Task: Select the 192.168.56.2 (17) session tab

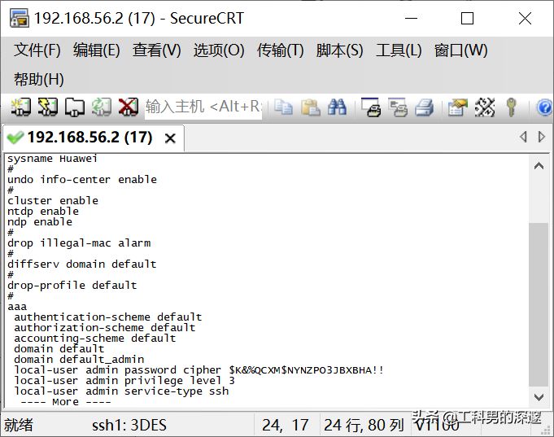Action: coord(89,138)
